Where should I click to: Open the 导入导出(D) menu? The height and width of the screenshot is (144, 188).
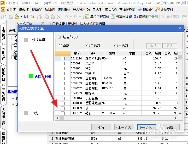pyautogui.click(x=81, y=10)
